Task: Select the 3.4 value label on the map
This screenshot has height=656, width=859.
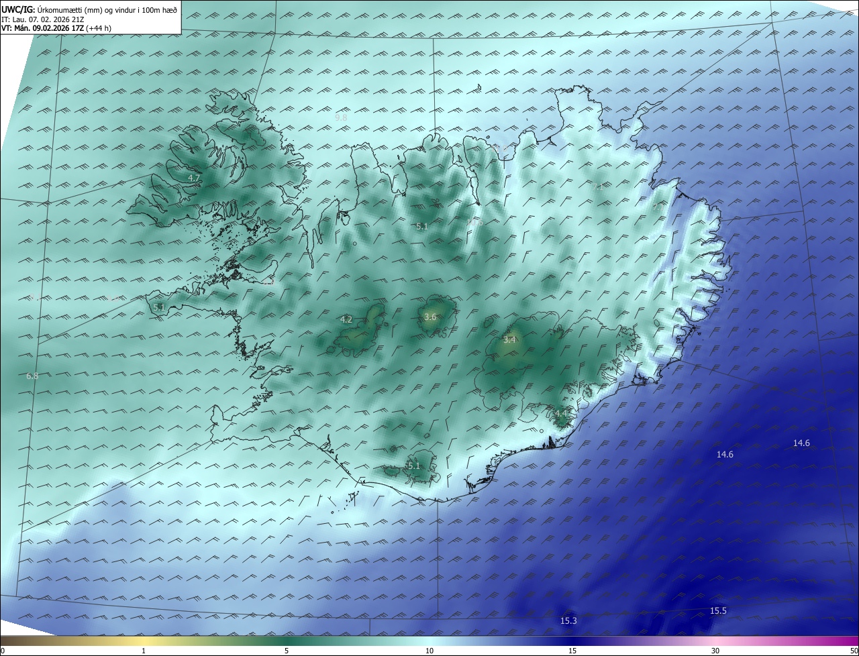Action: [x=509, y=340]
